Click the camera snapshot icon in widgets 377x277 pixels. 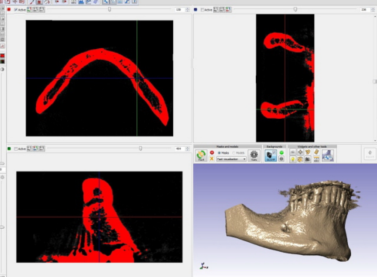pos(307,159)
